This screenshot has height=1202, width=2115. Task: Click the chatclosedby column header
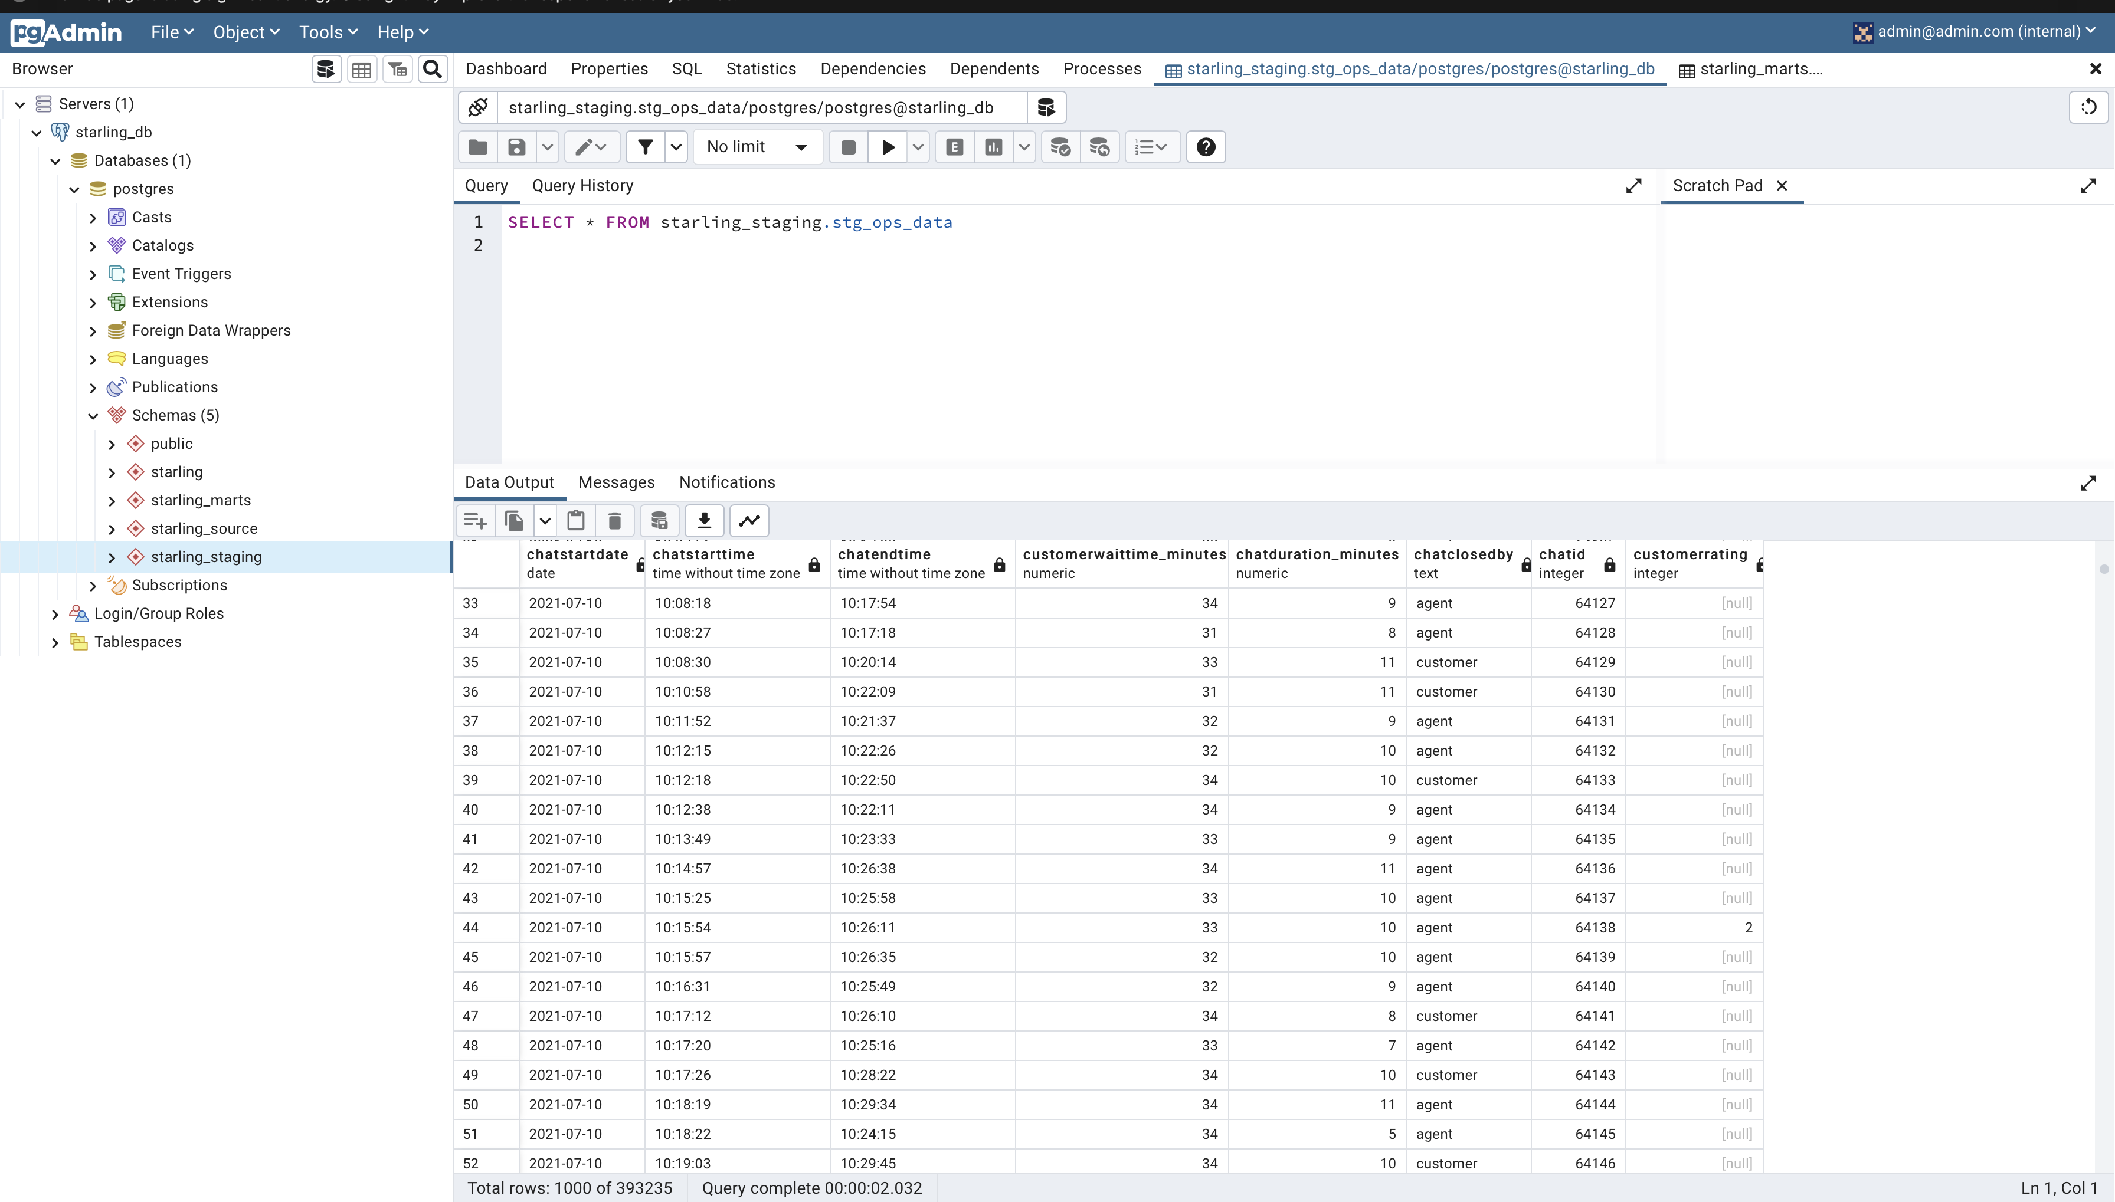point(1468,563)
